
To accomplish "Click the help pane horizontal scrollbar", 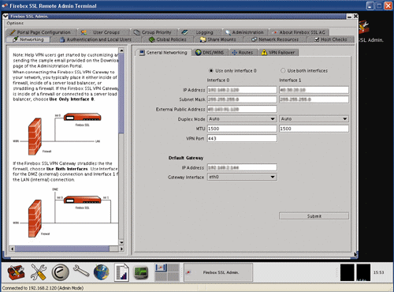I will point(66,249).
